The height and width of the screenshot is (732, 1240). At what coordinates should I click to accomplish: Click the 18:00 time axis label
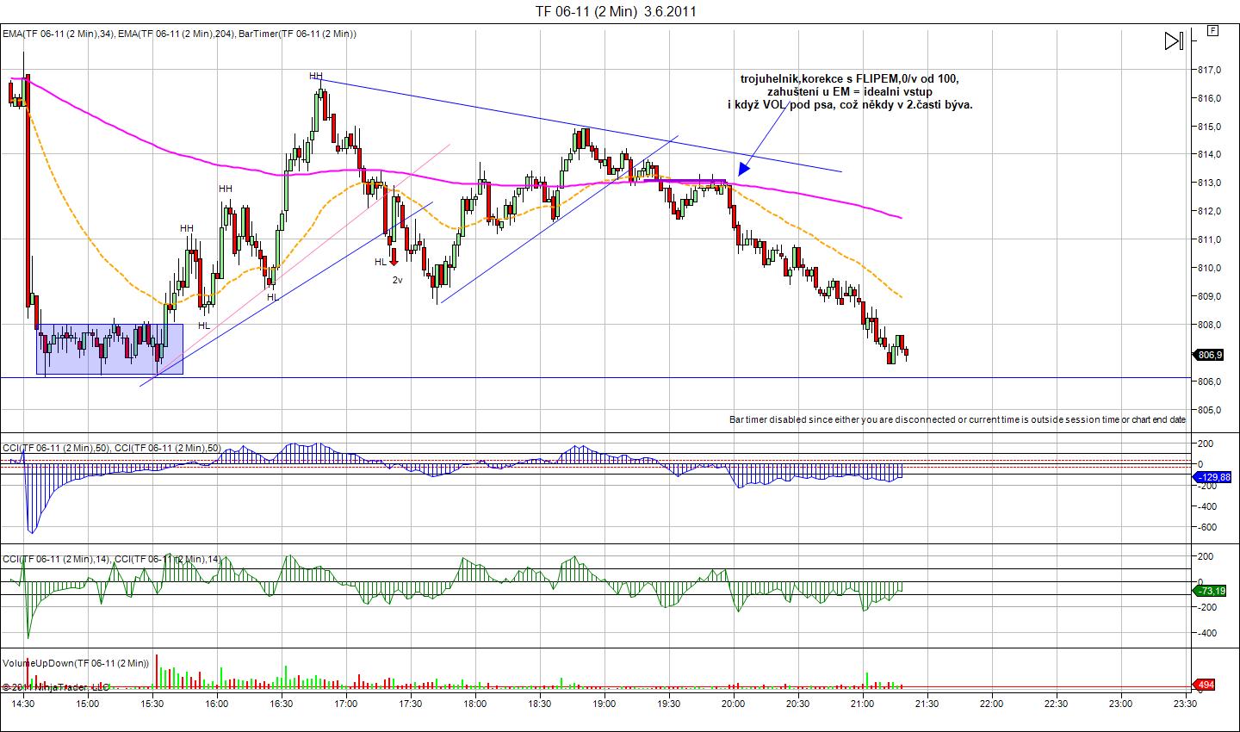[x=474, y=704]
